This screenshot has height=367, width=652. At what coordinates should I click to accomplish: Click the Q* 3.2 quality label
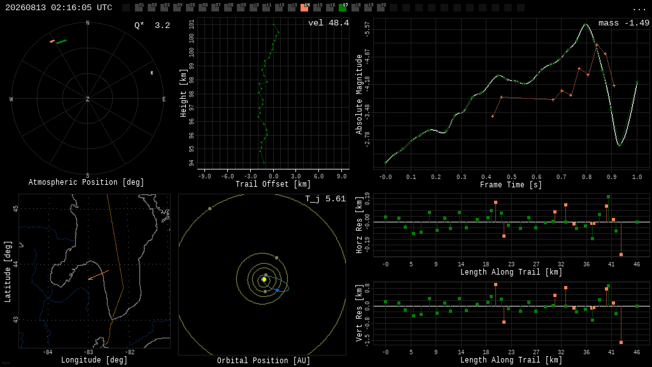point(152,25)
